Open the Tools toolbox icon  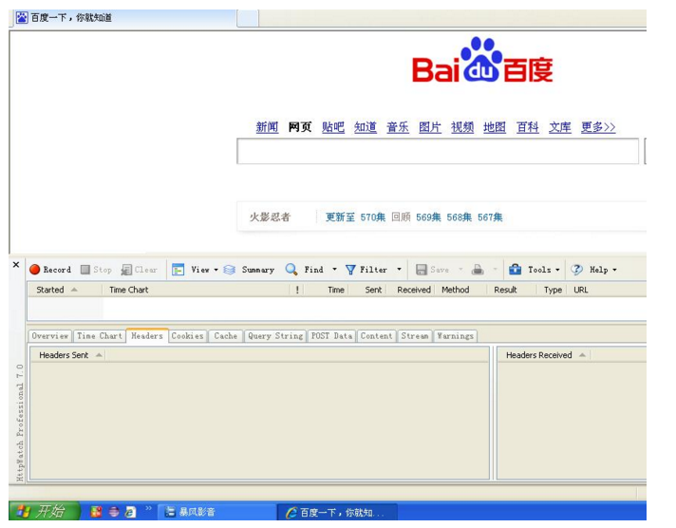pos(515,270)
